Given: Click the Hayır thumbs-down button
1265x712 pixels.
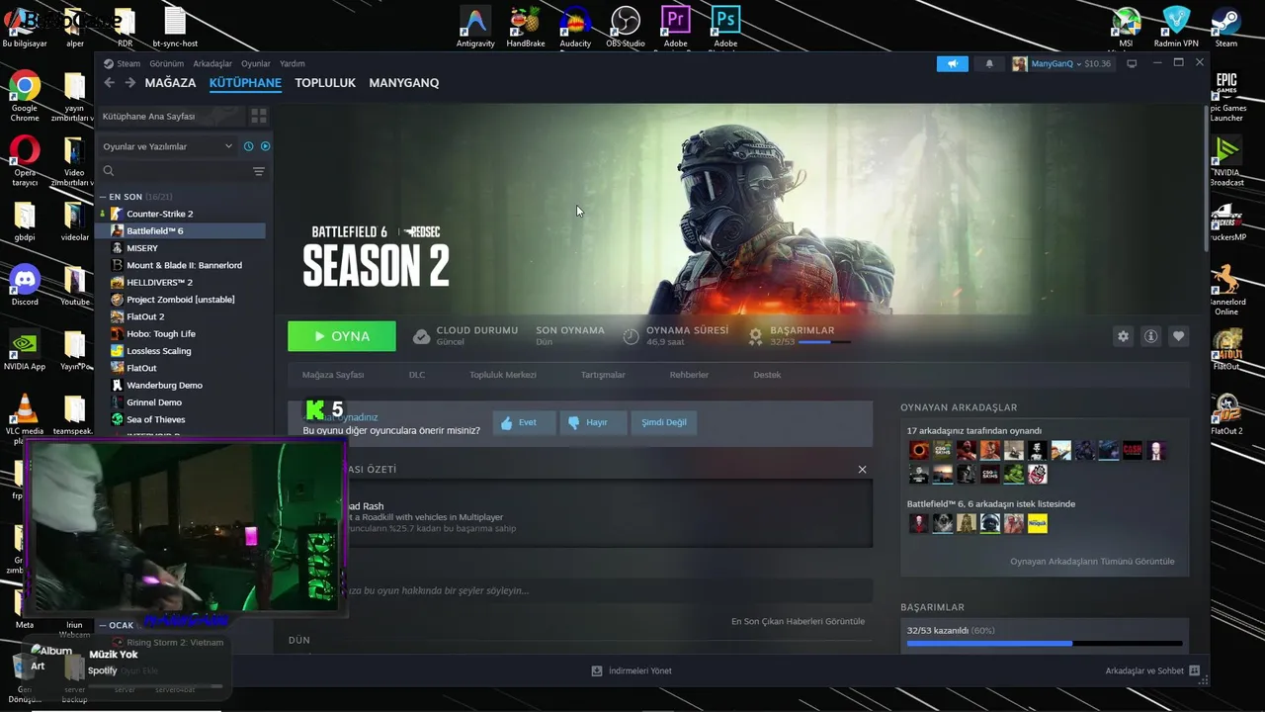Looking at the screenshot, I should click(591, 422).
